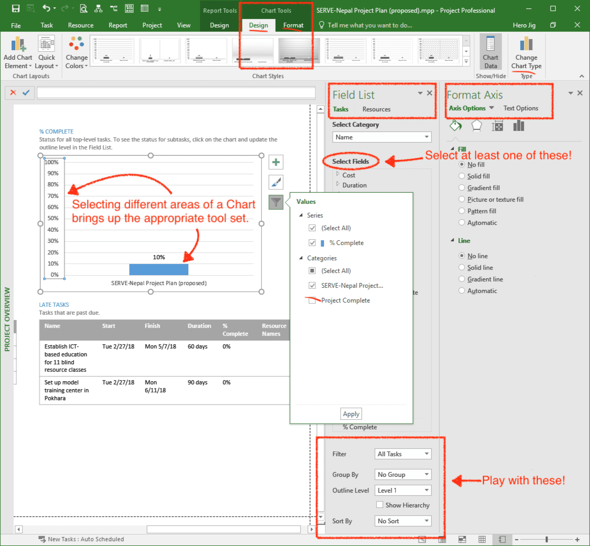Open the Select Category Name dropdown
The width and height of the screenshot is (590, 546).
pos(382,137)
